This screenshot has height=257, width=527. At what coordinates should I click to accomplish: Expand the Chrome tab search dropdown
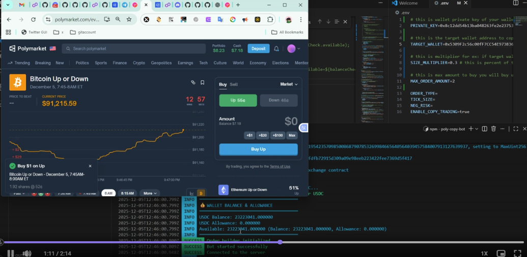[8, 5]
